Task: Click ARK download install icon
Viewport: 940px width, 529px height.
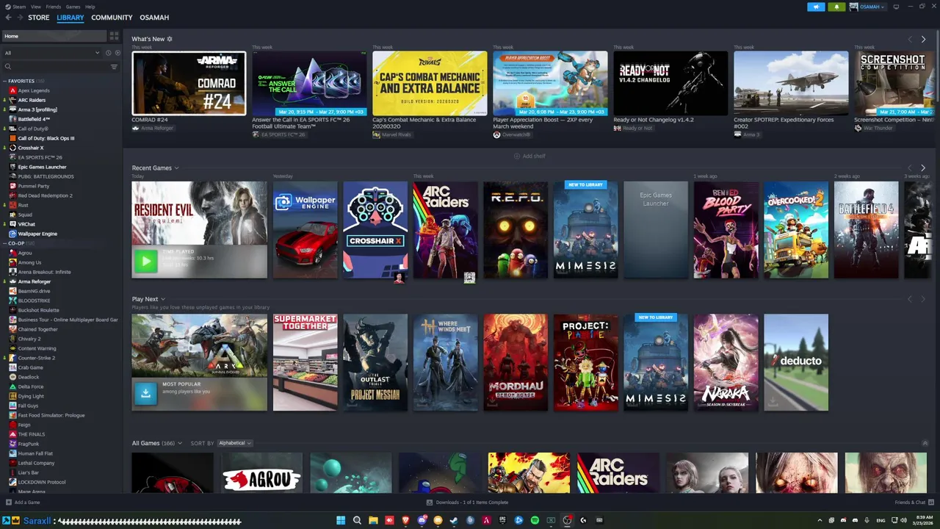Action: pos(145,393)
